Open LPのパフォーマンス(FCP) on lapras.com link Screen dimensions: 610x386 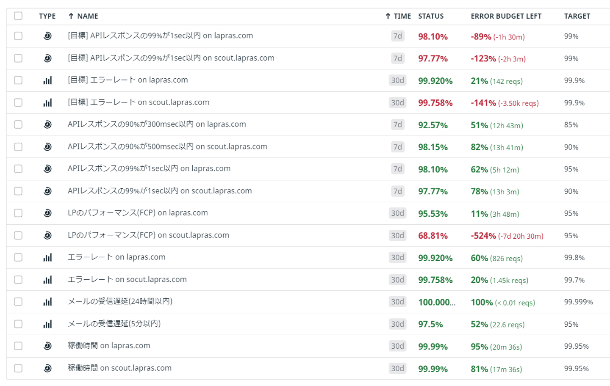pyautogui.click(x=138, y=213)
